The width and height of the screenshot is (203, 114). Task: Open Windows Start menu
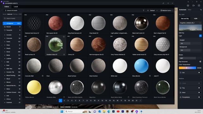click(62, 111)
